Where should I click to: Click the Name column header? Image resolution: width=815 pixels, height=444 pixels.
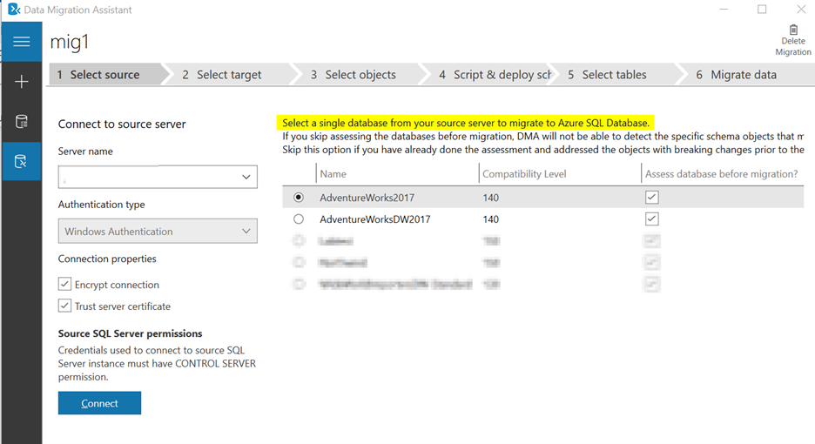[333, 173]
